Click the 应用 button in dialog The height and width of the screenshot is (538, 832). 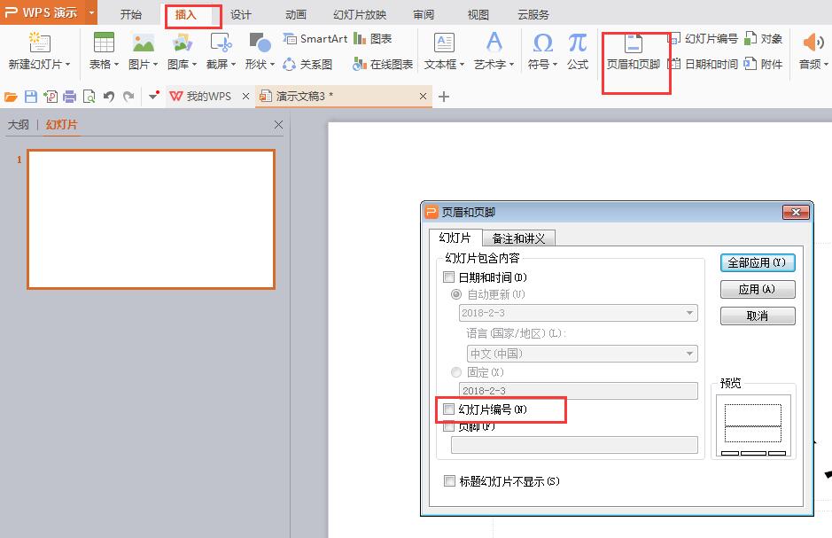(758, 289)
